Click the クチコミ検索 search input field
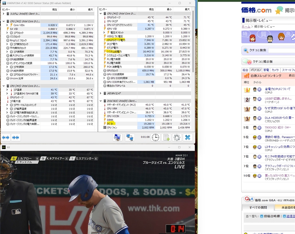The width and height of the screenshot is (295, 234). tap(281, 50)
